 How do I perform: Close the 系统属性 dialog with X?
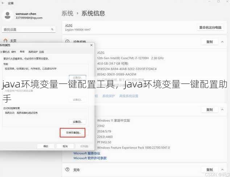pos(91,45)
